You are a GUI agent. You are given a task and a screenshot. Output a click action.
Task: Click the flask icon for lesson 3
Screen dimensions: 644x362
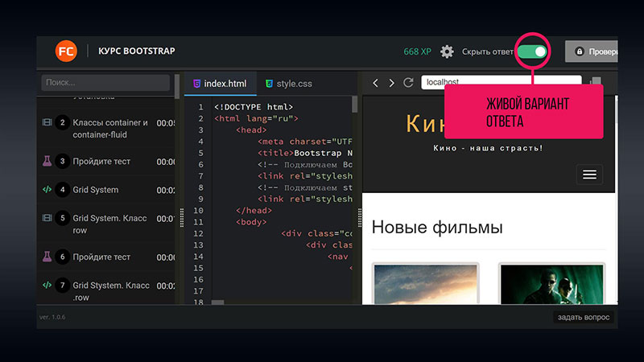(x=47, y=161)
